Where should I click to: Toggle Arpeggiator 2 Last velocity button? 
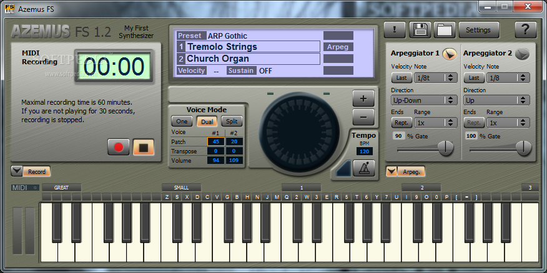tap(474, 78)
